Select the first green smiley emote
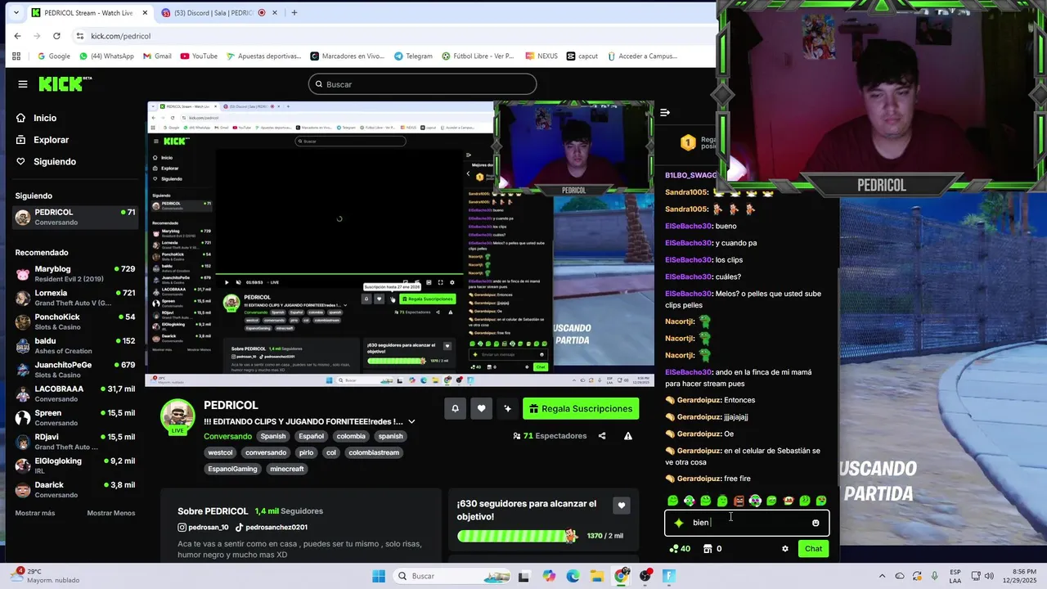 672,501
